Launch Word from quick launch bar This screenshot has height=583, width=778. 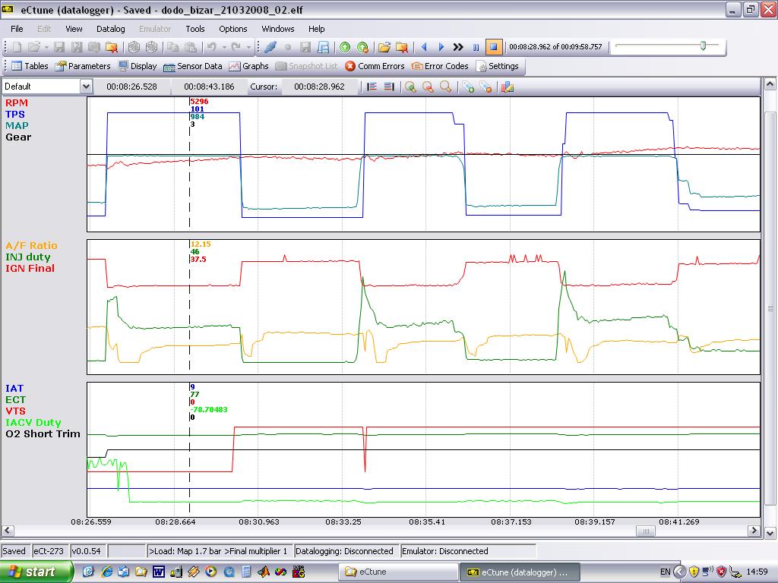(x=158, y=572)
